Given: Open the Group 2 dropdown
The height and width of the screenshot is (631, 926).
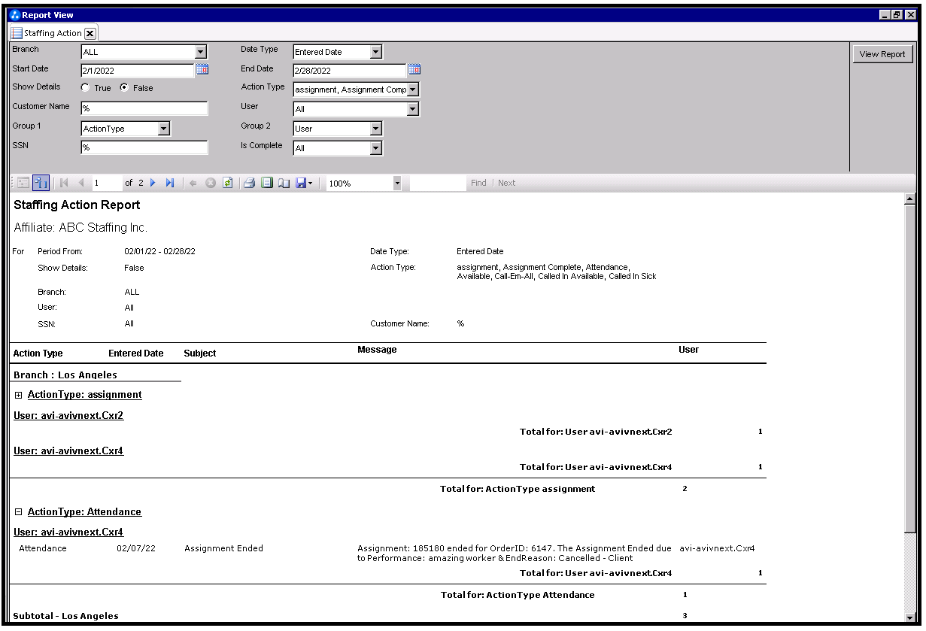Looking at the screenshot, I should [376, 129].
